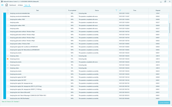Select the chat 'Adium (Microsoft)' row

pos(87,92)
